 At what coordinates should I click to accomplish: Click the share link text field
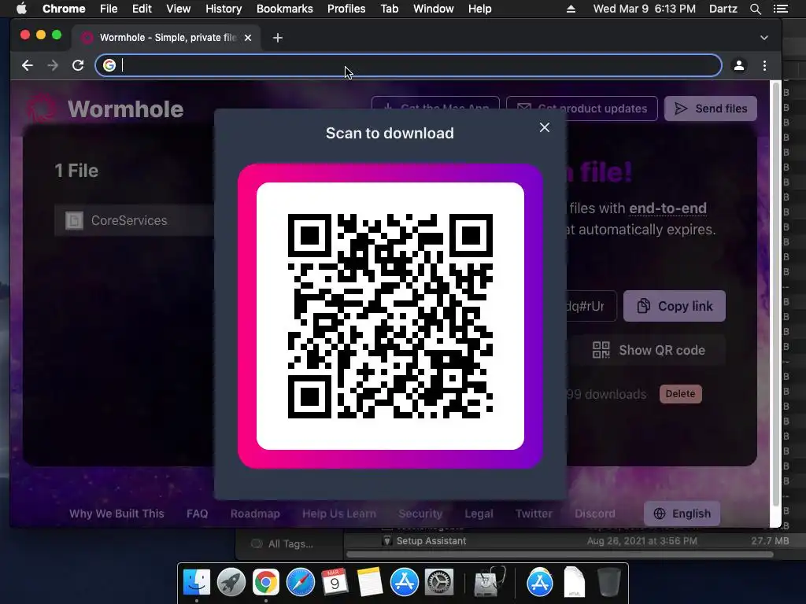[x=591, y=306]
